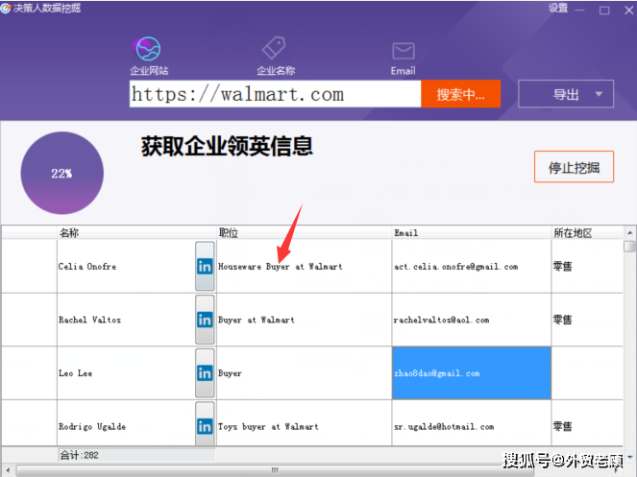Select the 企业网站 globe icon
637x477 pixels.
coord(147,49)
